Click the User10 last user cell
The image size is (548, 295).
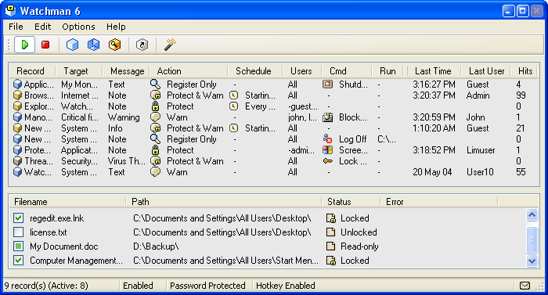(x=480, y=172)
